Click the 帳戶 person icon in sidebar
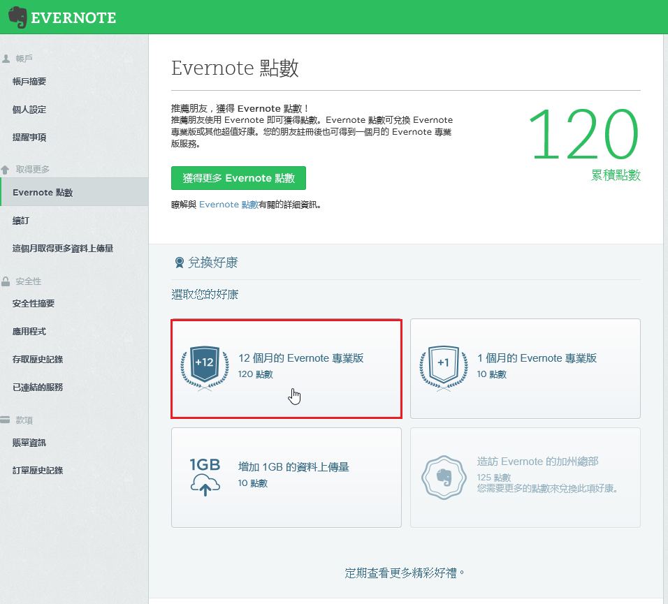The image size is (668, 604). coord(6,59)
